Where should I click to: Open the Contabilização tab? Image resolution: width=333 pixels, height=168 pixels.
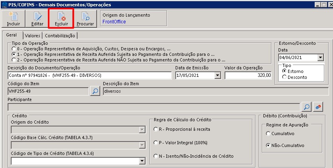tap(60, 36)
